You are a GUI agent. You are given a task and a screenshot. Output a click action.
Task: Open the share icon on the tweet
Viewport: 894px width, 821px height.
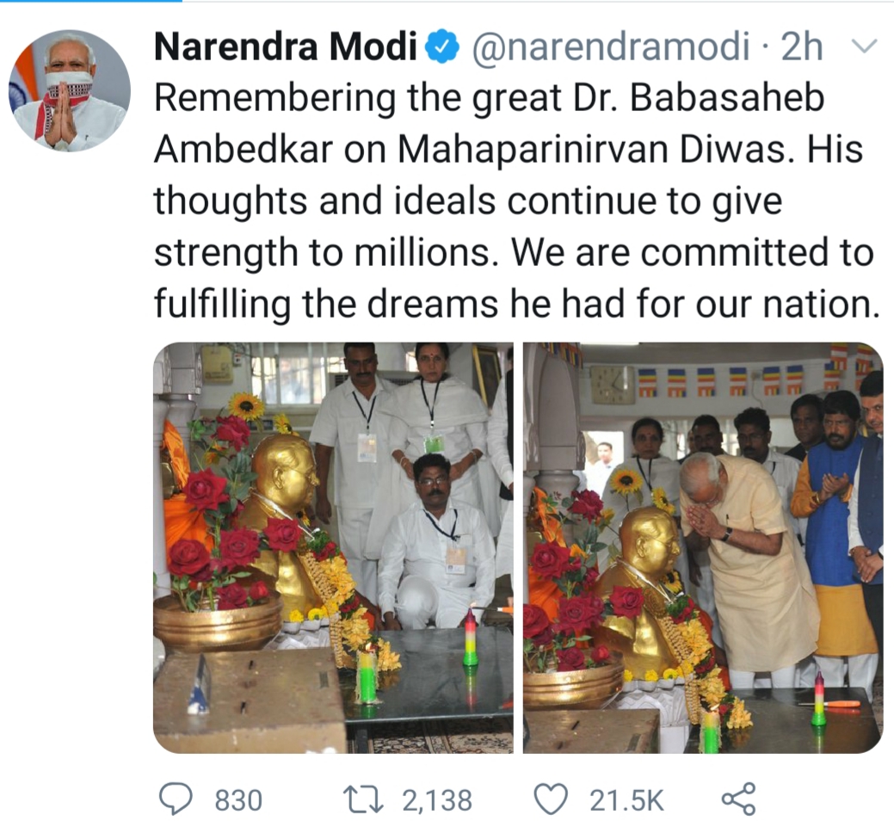738,799
